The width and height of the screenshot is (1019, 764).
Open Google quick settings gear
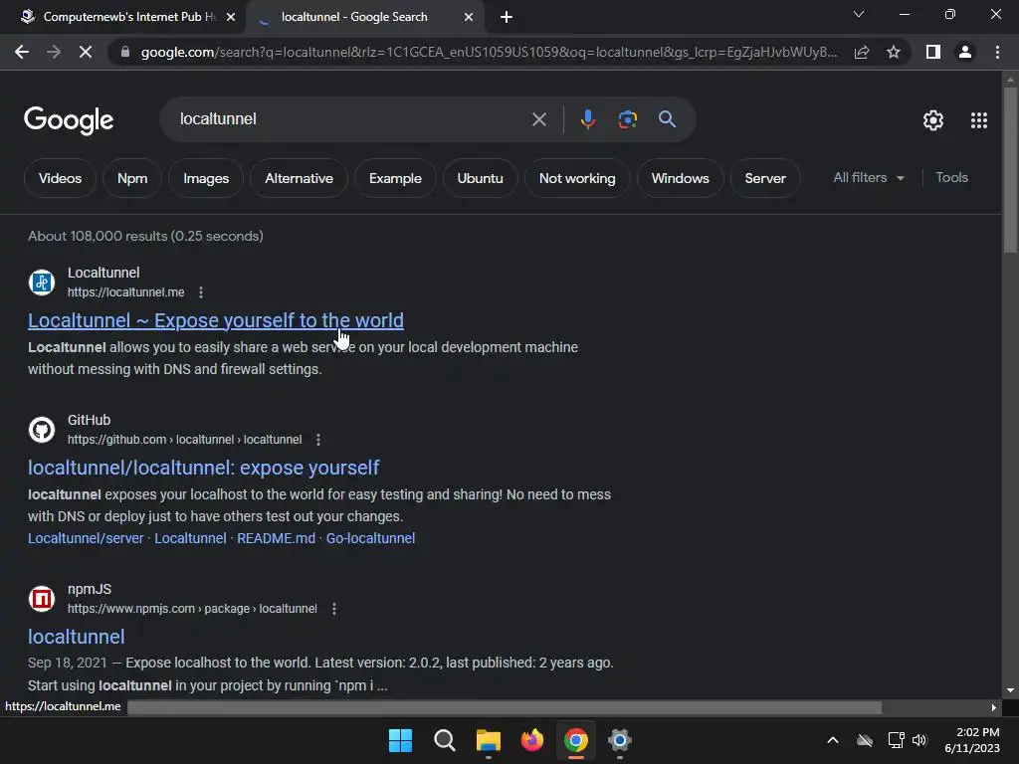933,120
